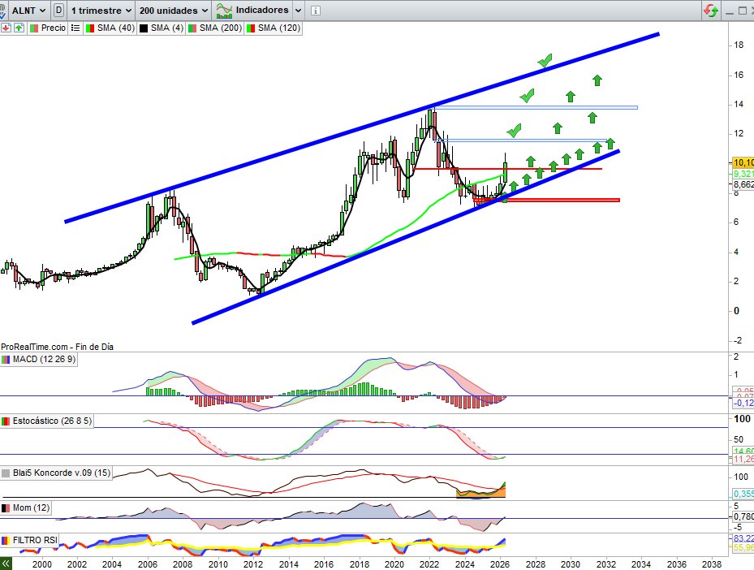Click the FILTRO RSI panel color icon
The image size is (754, 570).
(x=6, y=541)
